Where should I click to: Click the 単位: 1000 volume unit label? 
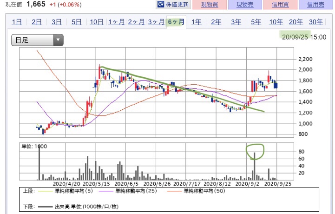(34, 147)
